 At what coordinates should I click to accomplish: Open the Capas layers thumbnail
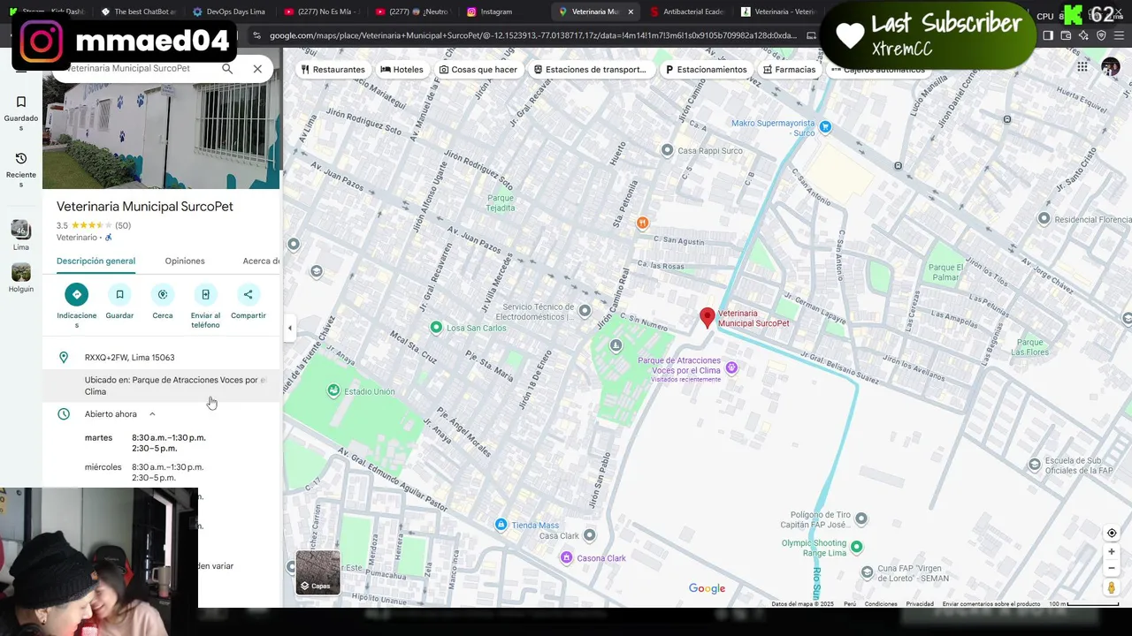[x=317, y=572]
